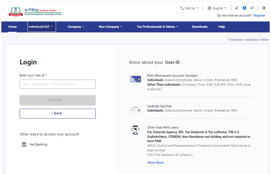The width and height of the screenshot is (271, 174).
Task: Click the Register link
Action: click(x=259, y=16)
